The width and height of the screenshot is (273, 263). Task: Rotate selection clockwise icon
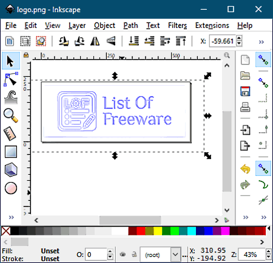pos(79,41)
